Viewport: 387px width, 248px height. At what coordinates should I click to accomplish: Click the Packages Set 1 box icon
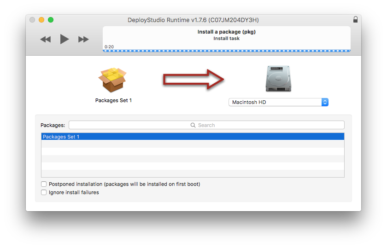[112, 80]
